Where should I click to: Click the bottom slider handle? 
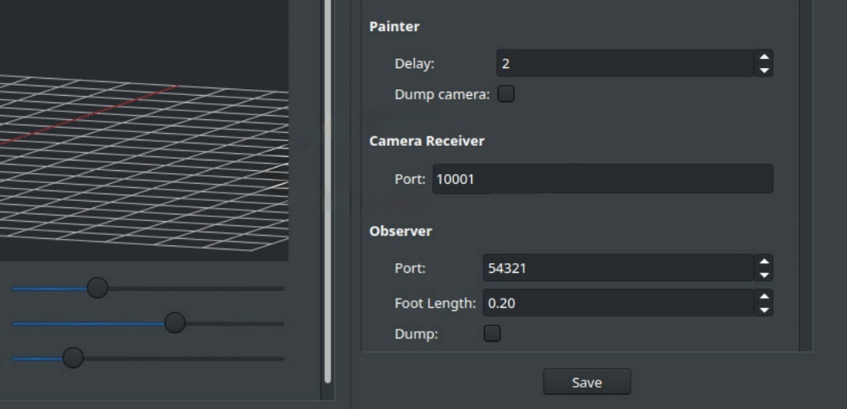coord(73,358)
